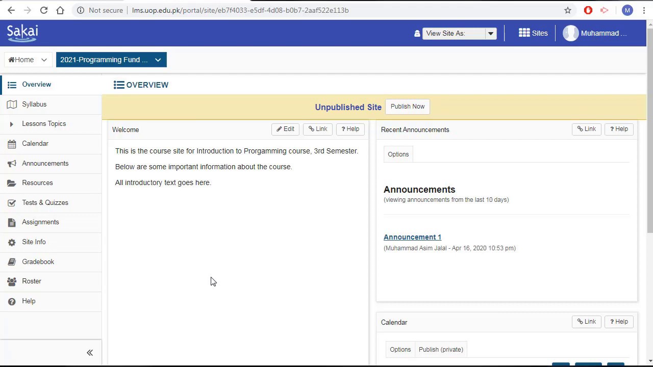Click the Calendar icon in sidebar
The image size is (653, 367).
(12, 144)
